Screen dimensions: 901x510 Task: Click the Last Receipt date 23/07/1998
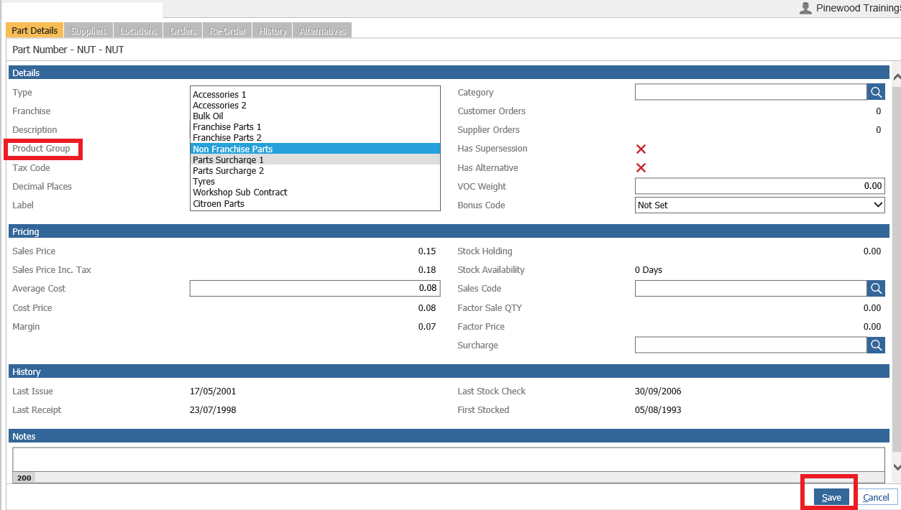coord(213,410)
